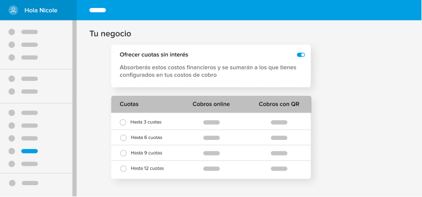The height and width of the screenshot is (197, 422).
Task: Choose the Hasta 9 cuotas radio button
Action: pyautogui.click(x=123, y=153)
